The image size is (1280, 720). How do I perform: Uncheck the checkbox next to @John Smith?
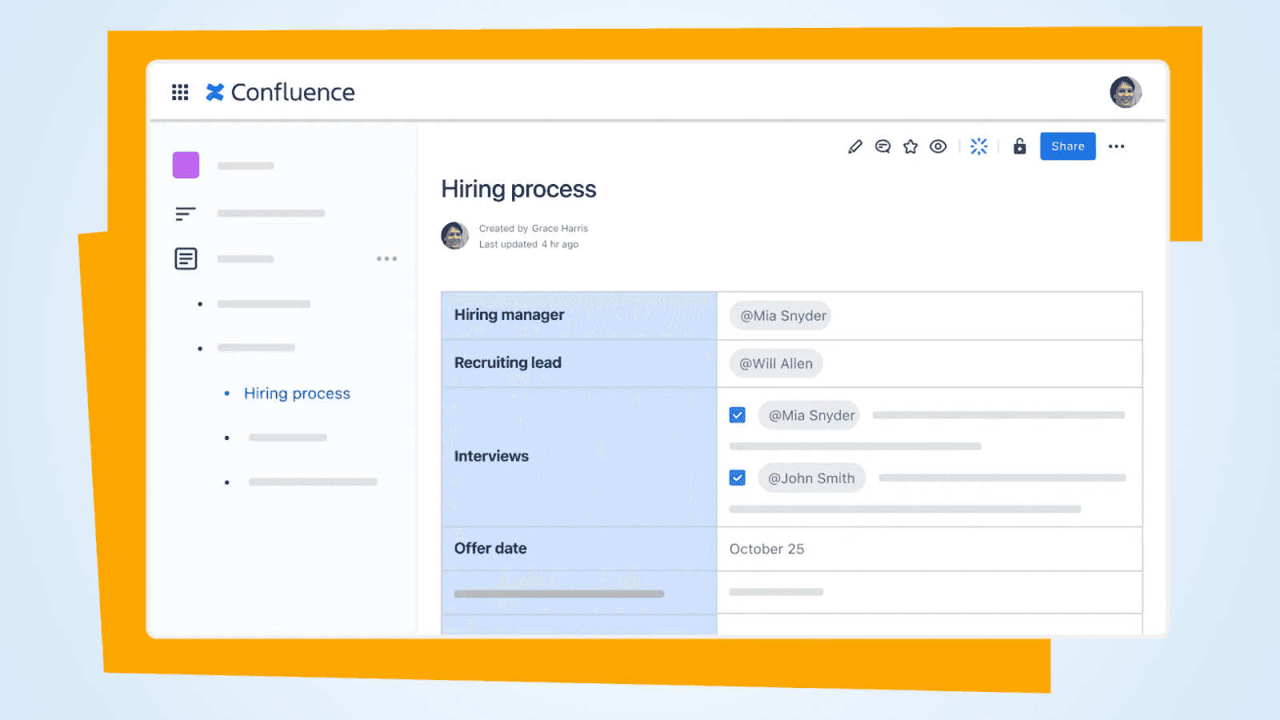point(737,477)
